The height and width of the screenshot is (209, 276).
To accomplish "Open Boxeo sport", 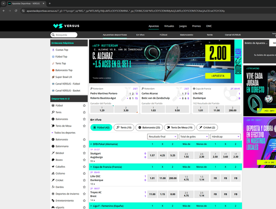I will [59, 160].
